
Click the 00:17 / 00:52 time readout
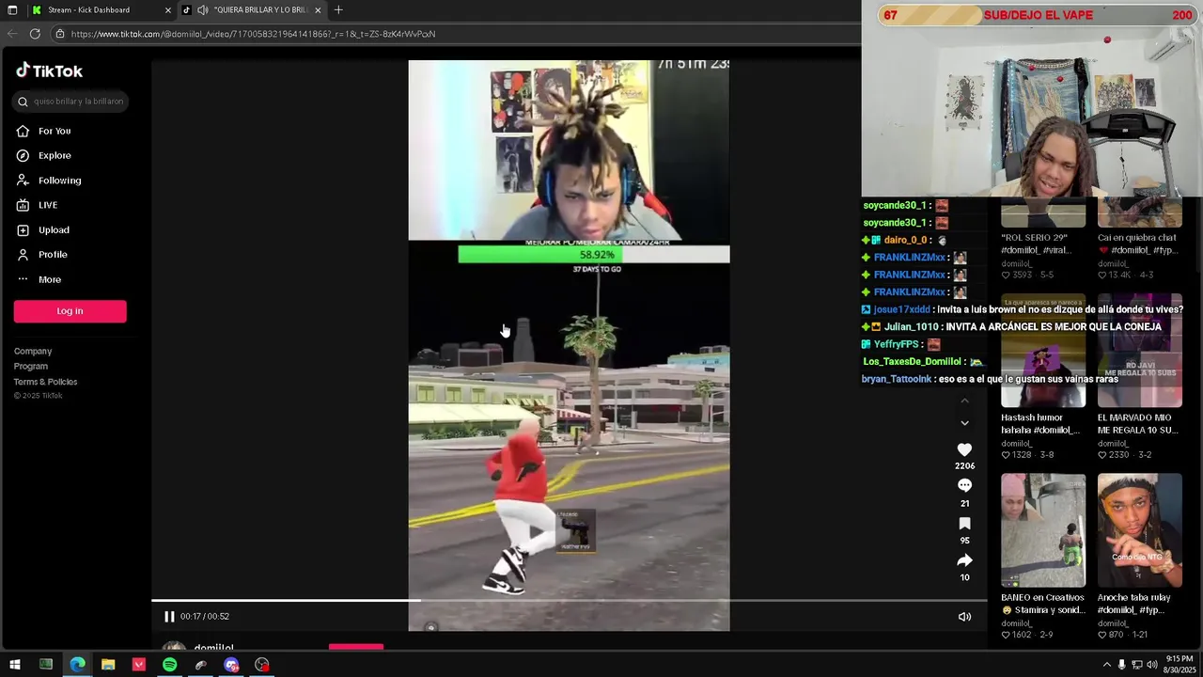[205, 617]
